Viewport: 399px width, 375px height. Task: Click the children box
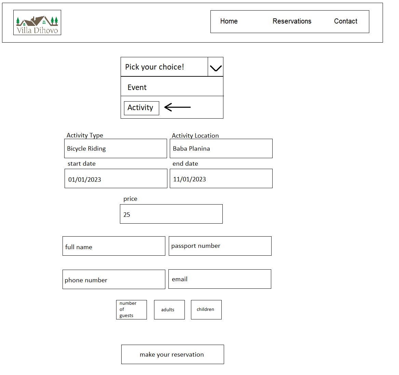[x=206, y=310]
